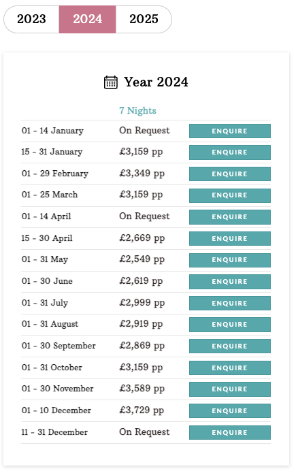Click Enquire for 01 - 31 May
298x471 pixels.
click(230, 260)
